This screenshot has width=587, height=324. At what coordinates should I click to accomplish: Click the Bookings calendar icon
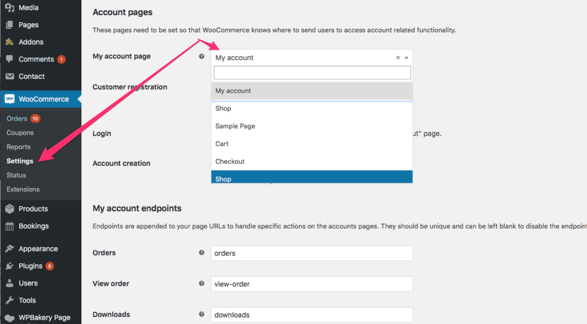coord(10,226)
